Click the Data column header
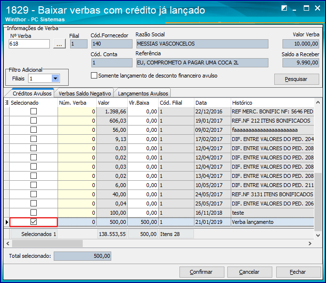Viewport: 326px width, 283px height. pyautogui.click(x=212, y=103)
